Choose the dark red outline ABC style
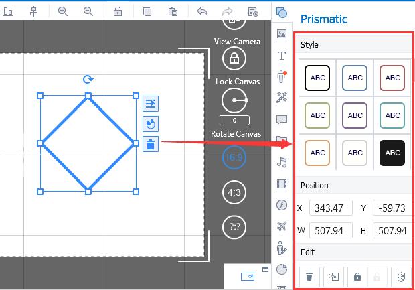The image size is (415, 290). click(x=392, y=78)
